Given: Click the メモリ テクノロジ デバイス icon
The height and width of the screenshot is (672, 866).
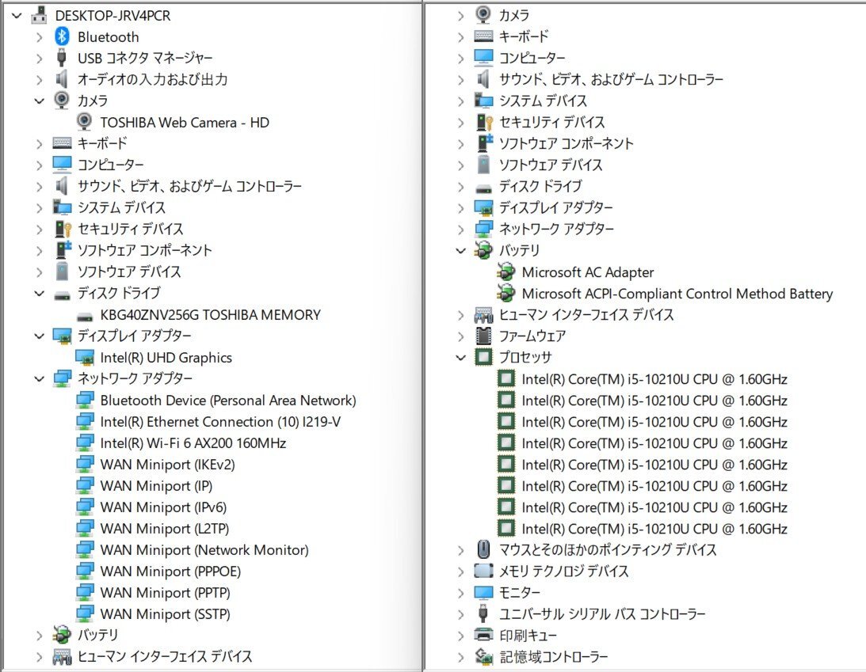Looking at the screenshot, I should (483, 571).
